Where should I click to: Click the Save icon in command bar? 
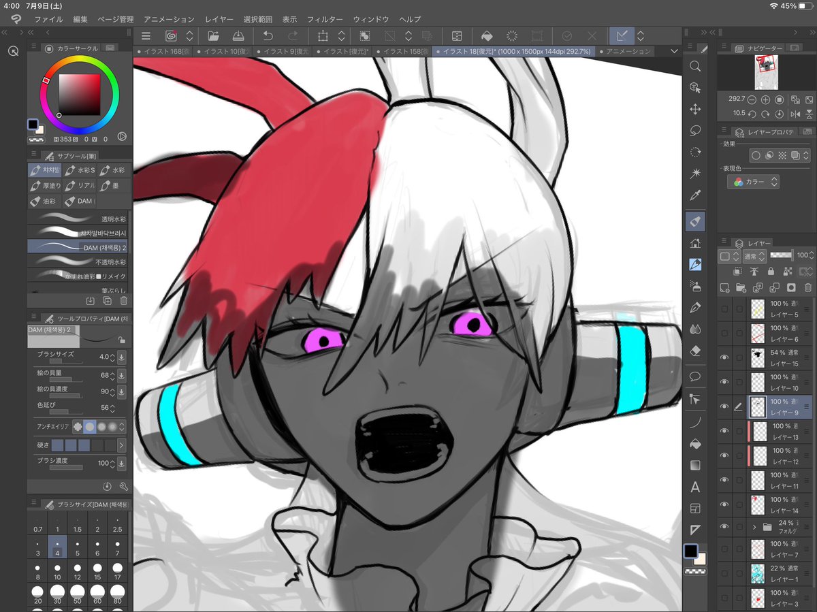click(x=238, y=36)
